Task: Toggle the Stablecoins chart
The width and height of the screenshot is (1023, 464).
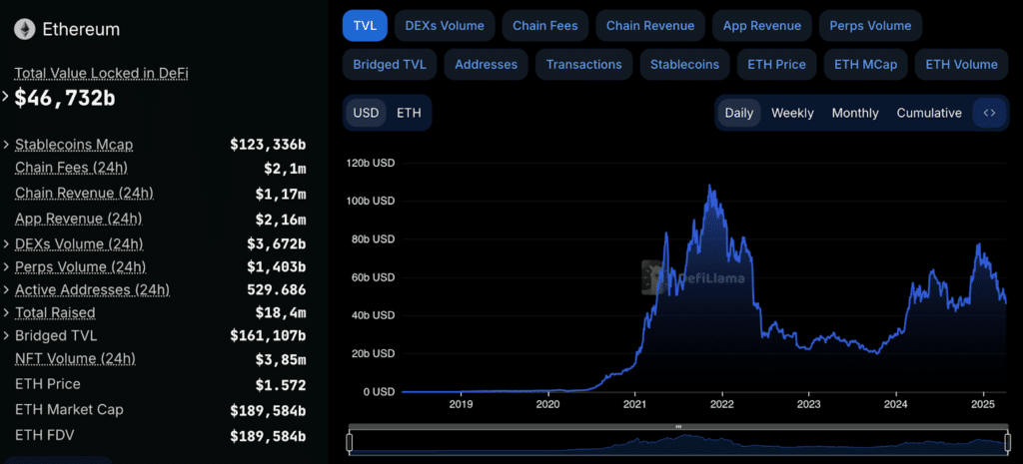Action: pos(684,65)
